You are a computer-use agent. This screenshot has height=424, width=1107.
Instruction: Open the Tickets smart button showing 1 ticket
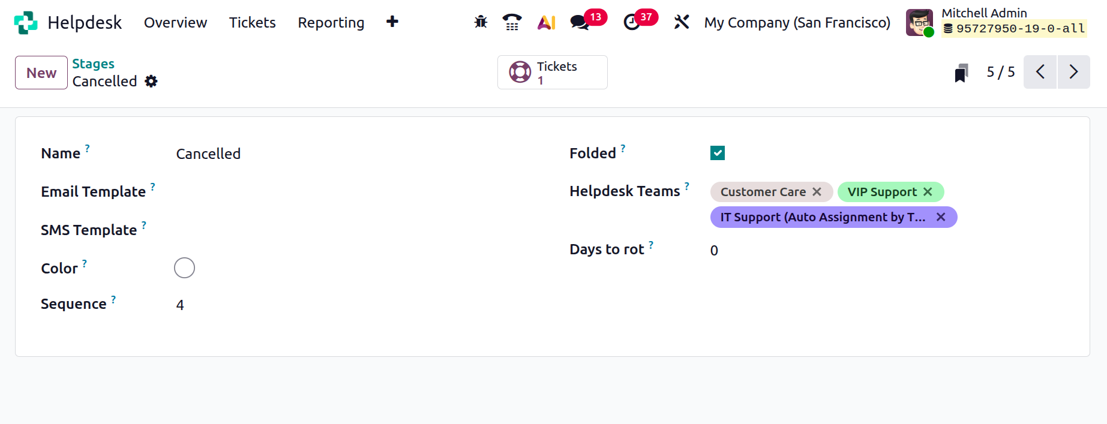[x=552, y=72]
